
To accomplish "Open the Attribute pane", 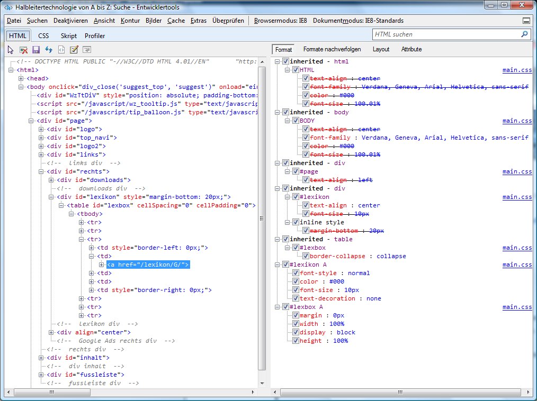I will click(x=411, y=49).
